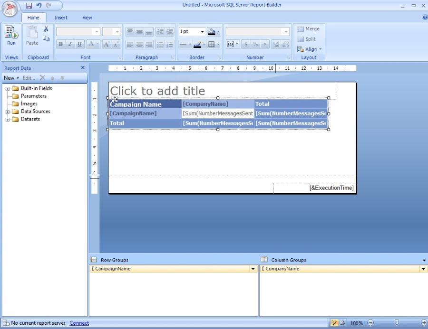Image resolution: width=428 pixels, height=329 pixels.
Task: Align paragraph text right
Action: 148,44
